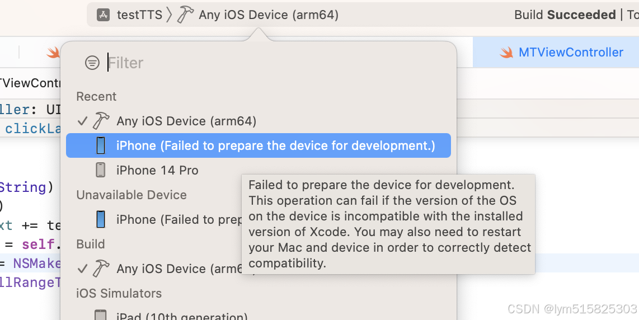Switch to the MTViewController editor tab
This screenshot has width=639, height=320.
click(x=556, y=52)
